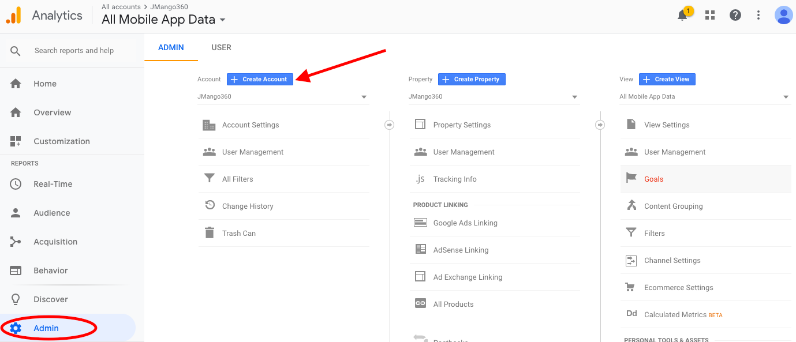This screenshot has height=342, width=796.
Task: Click the Account Settings building icon
Action: (209, 125)
